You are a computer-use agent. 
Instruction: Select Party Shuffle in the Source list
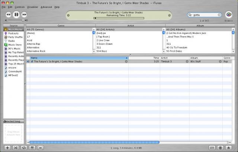(13, 37)
